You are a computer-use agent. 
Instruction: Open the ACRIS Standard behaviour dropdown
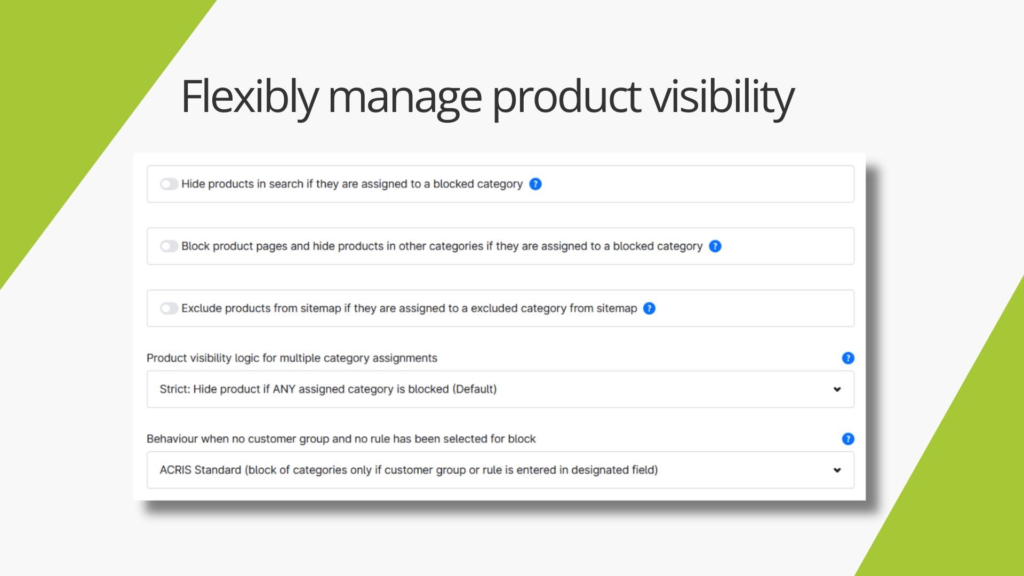click(x=500, y=470)
